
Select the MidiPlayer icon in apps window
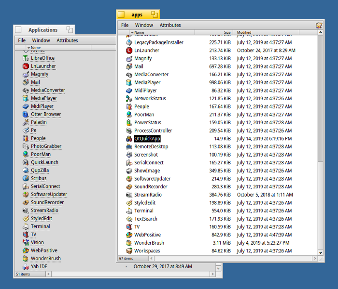click(x=129, y=91)
